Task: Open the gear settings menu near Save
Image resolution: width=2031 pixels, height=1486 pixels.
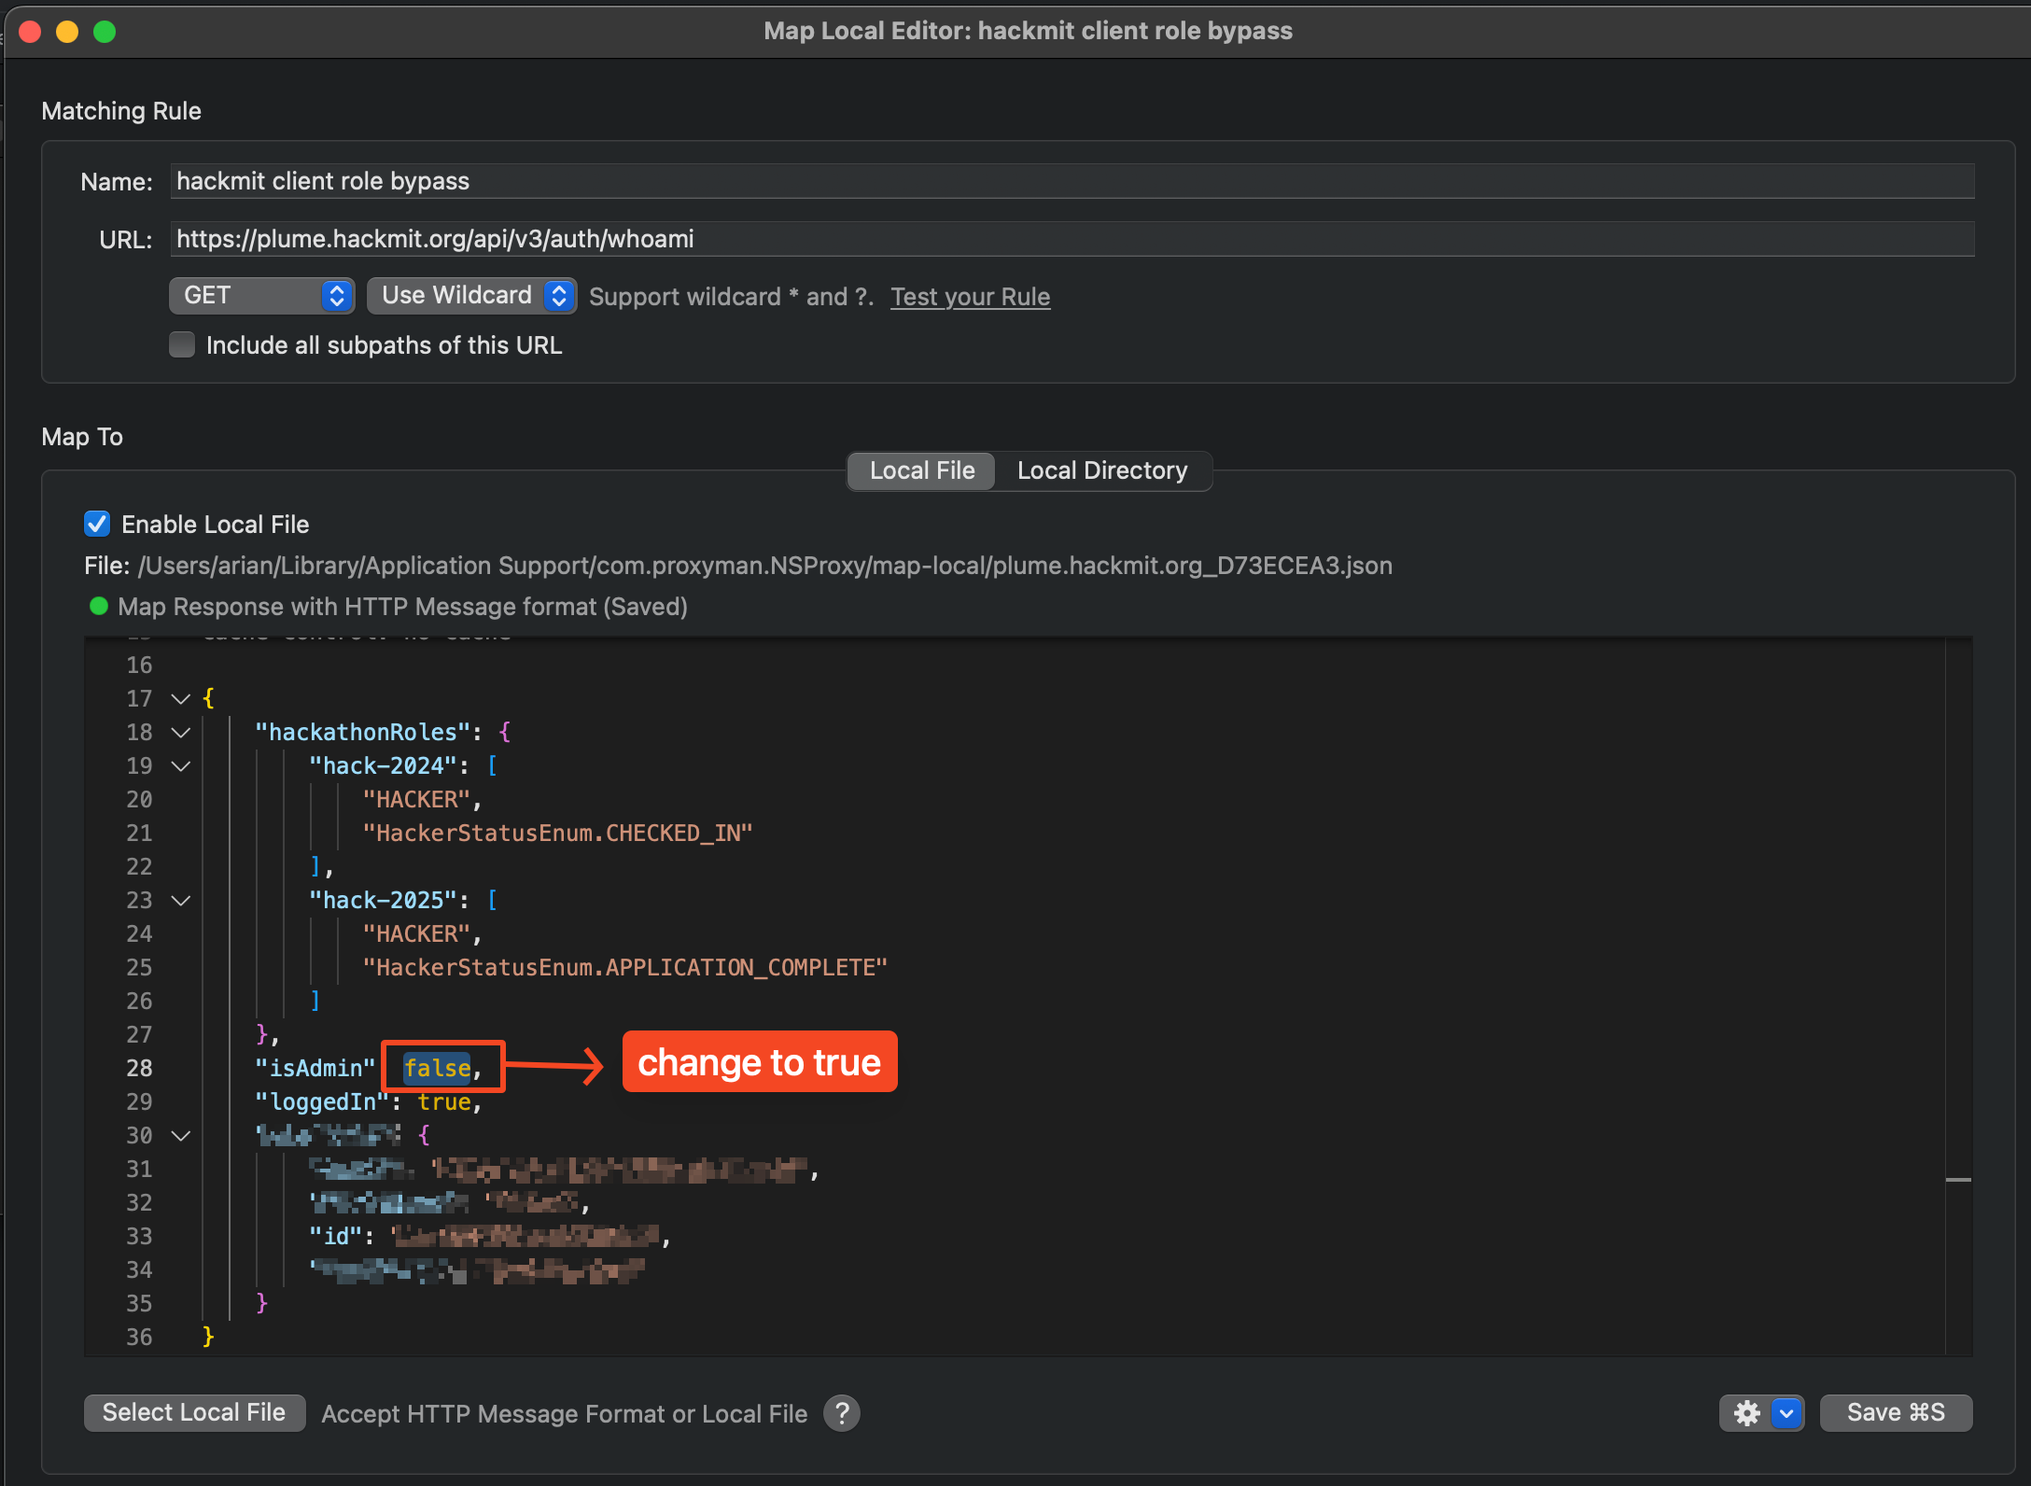Action: point(1747,1412)
